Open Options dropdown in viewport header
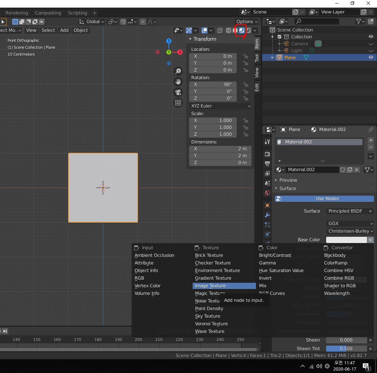 pyautogui.click(x=247, y=22)
